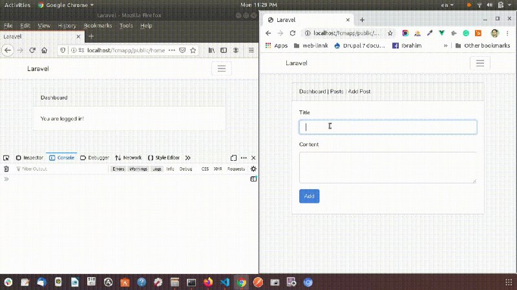Screen dimensions: 517x290
Task: Follow the Dashboard link in Chrome page
Action: click(312, 92)
